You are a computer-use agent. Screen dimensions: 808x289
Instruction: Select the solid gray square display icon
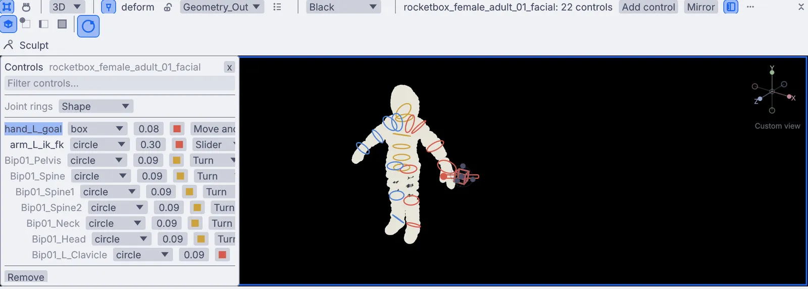point(62,24)
